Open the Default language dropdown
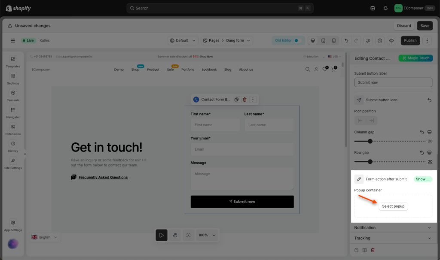Screen dimensions: 440x260 pyautogui.click(x=183, y=41)
